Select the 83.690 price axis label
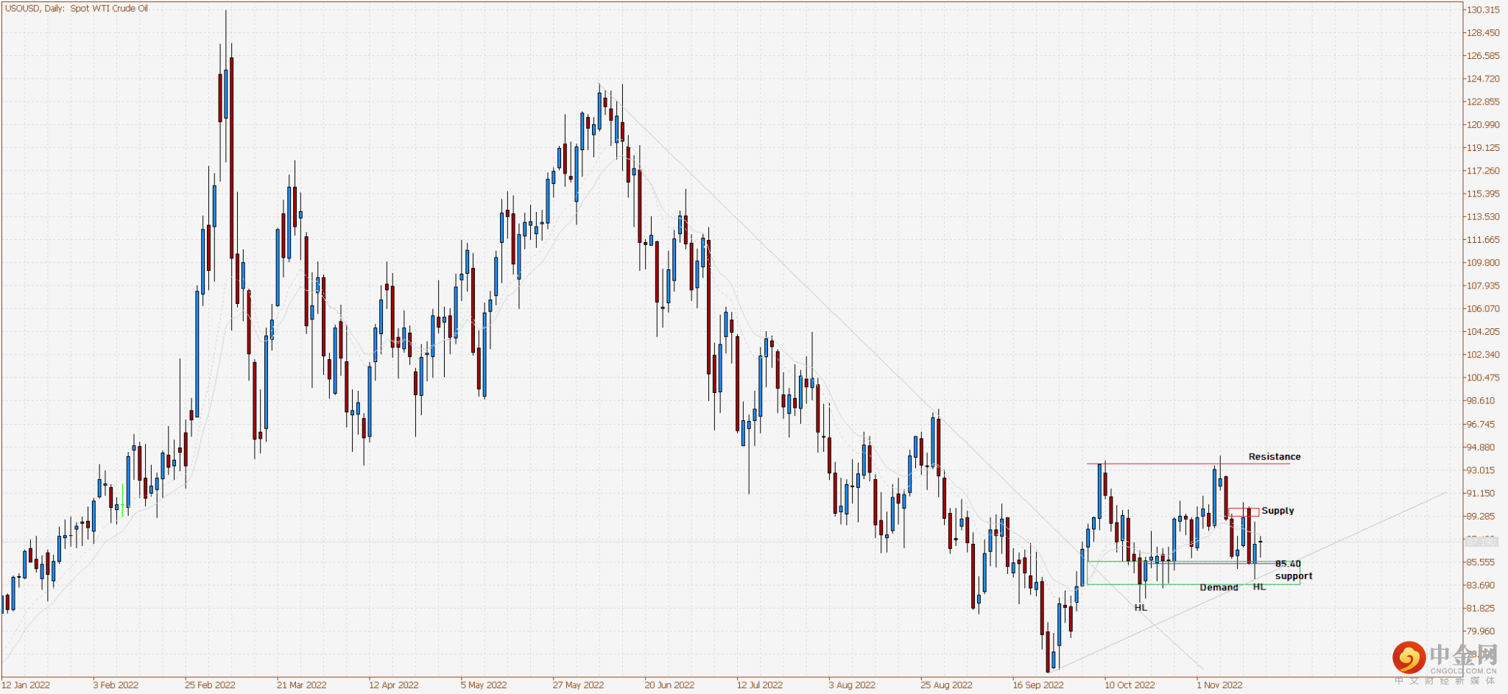Screen dimensions: 1508x694 1482,585
